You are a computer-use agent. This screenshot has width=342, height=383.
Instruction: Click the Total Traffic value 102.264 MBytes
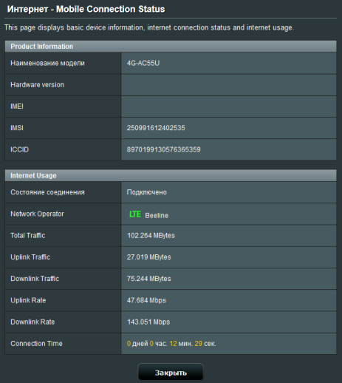151,235
